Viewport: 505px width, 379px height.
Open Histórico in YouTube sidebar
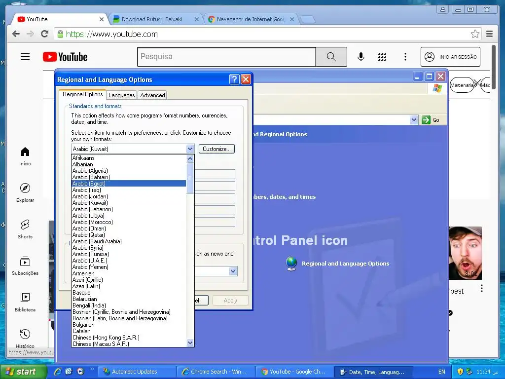[x=25, y=339]
